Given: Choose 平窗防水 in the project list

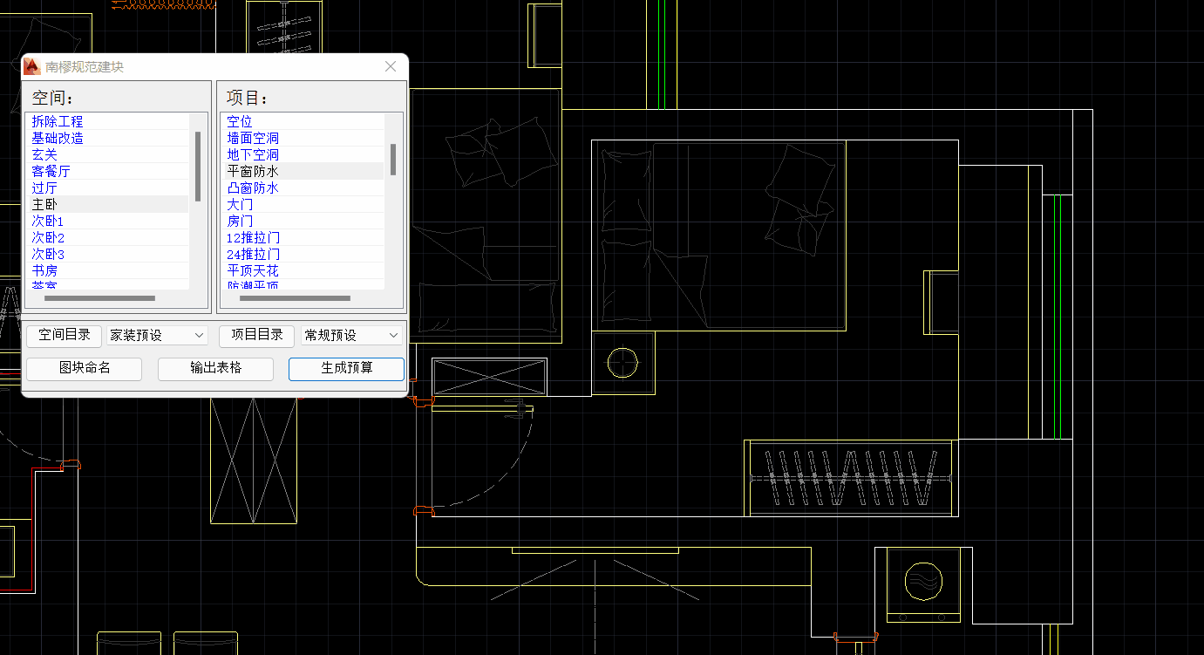Looking at the screenshot, I should tap(253, 171).
